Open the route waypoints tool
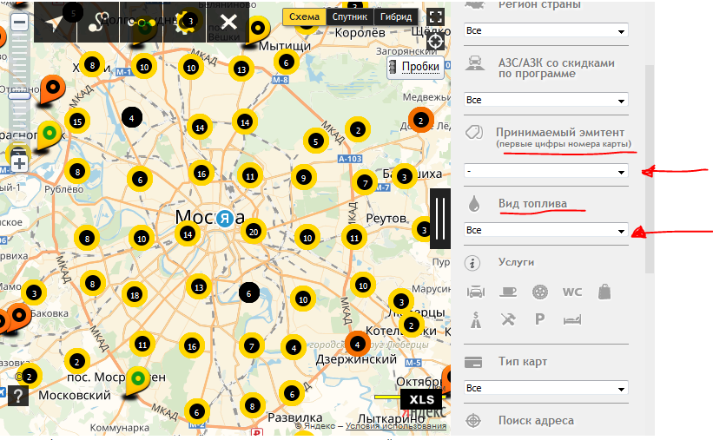Screen dimensions: 713x440 click(141, 22)
